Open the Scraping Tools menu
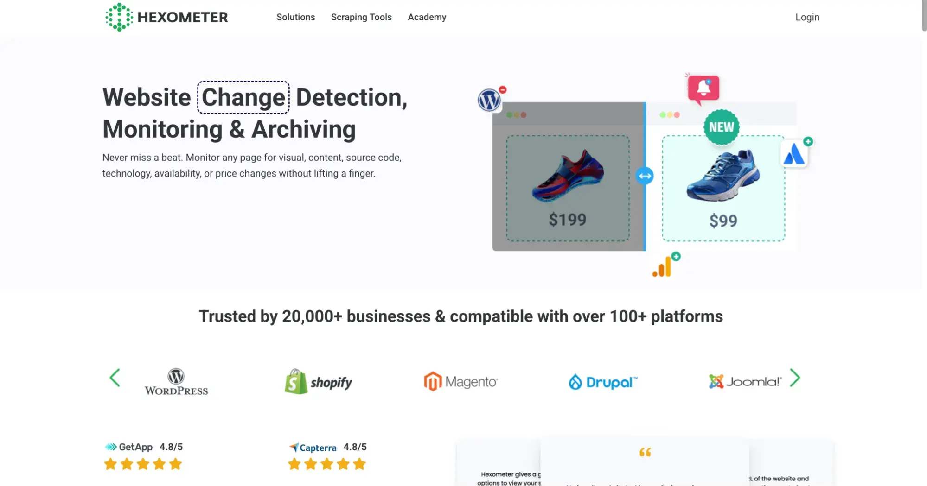 pos(361,17)
